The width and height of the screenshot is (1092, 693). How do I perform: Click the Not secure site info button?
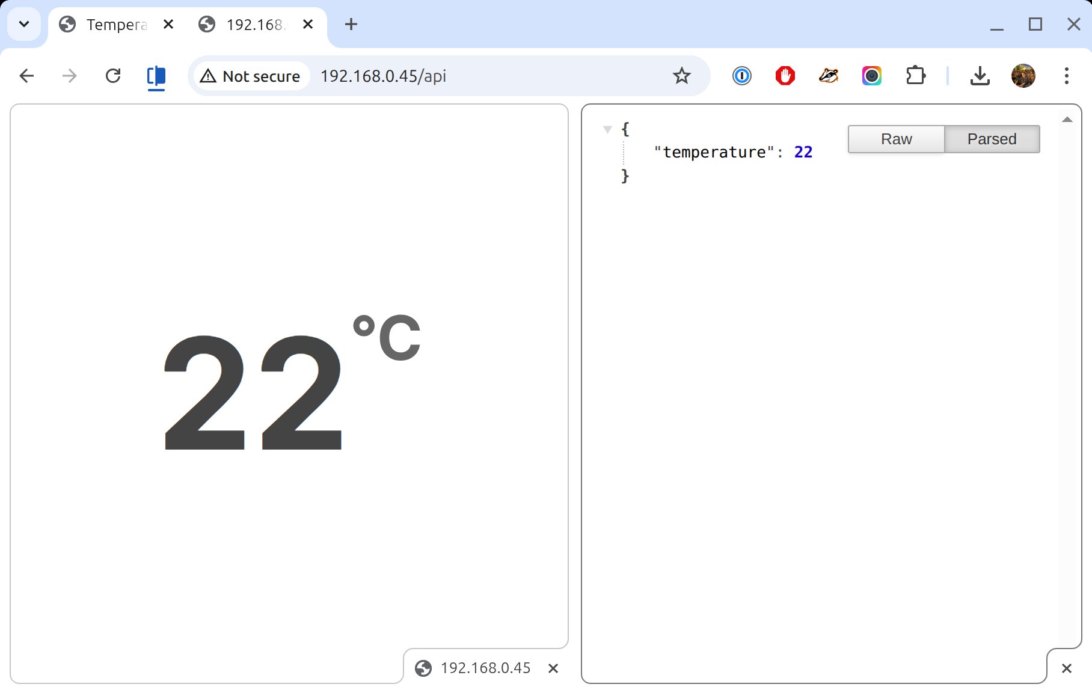pyautogui.click(x=251, y=76)
